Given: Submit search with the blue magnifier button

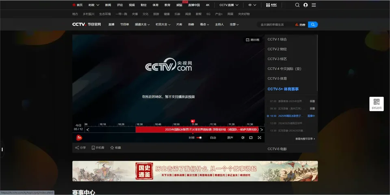Looking at the screenshot, I should click(x=313, y=25).
